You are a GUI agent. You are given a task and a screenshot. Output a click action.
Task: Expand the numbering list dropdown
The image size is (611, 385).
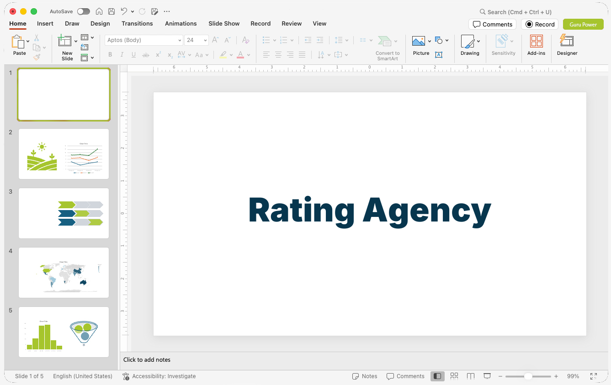click(x=292, y=40)
